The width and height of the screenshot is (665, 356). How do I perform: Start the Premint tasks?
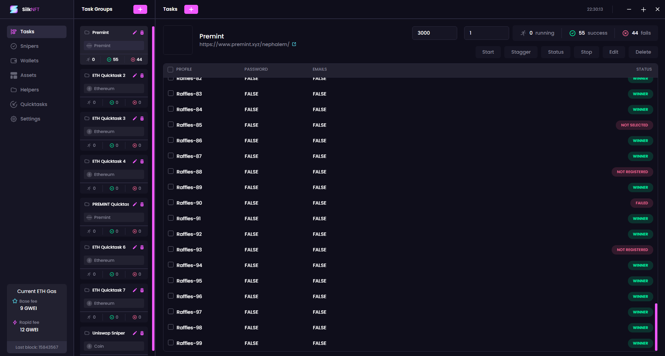pos(488,52)
